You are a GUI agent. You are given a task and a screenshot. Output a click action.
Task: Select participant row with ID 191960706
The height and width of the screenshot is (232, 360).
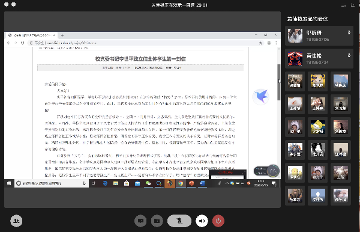(x=319, y=35)
